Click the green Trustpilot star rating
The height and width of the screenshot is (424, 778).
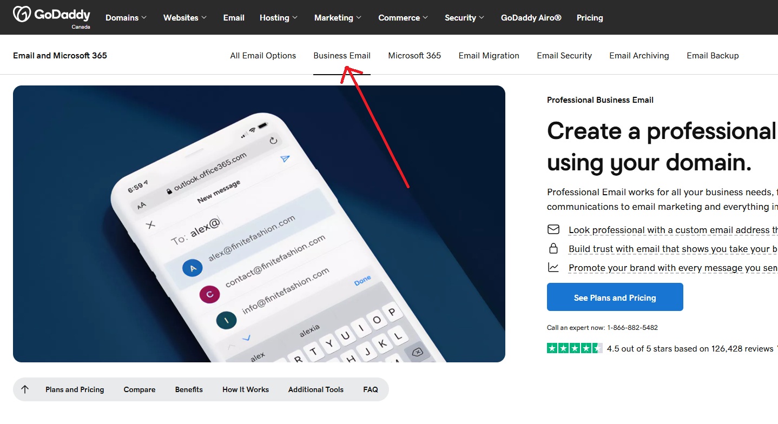pyautogui.click(x=575, y=348)
